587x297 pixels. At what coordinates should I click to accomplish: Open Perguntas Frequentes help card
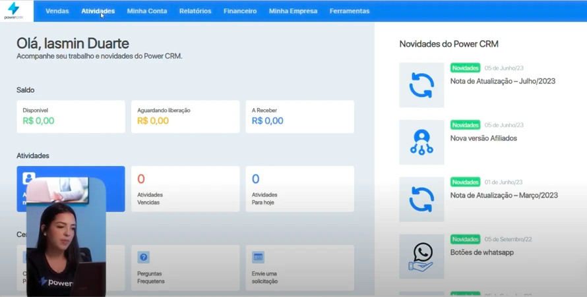pyautogui.click(x=185, y=268)
